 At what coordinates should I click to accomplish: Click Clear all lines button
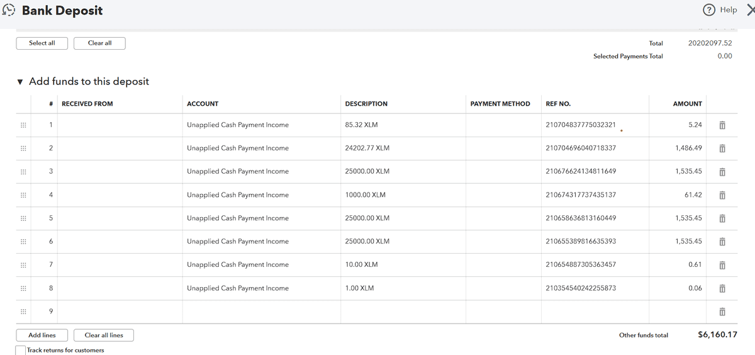tap(104, 335)
